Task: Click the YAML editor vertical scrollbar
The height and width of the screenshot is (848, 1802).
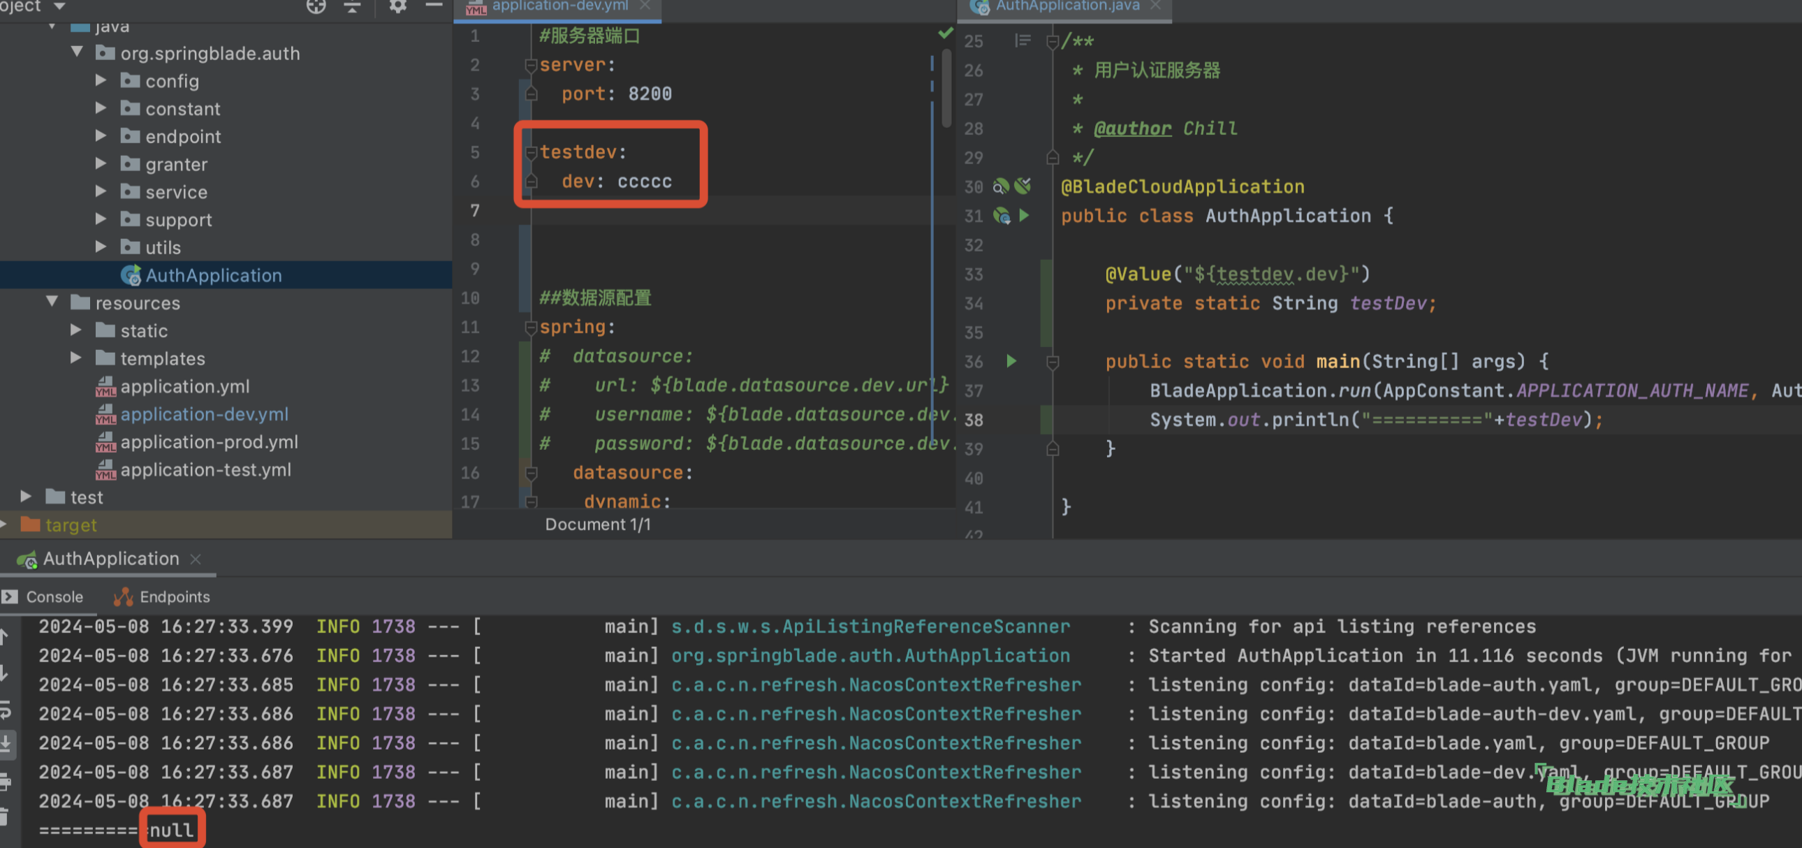Action: 946,87
